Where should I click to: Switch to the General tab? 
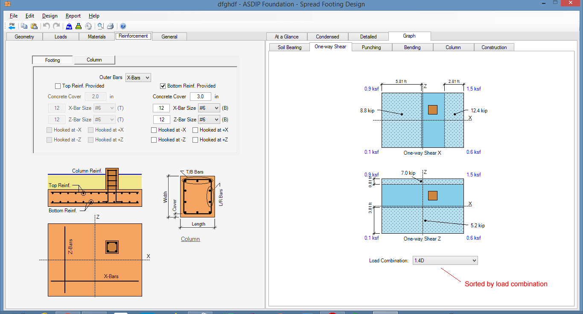click(169, 37)
